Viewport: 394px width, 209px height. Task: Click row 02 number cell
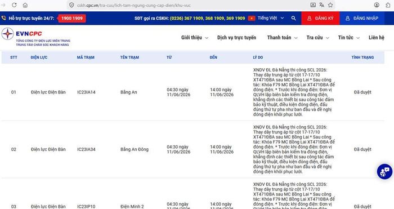[14, 149]
